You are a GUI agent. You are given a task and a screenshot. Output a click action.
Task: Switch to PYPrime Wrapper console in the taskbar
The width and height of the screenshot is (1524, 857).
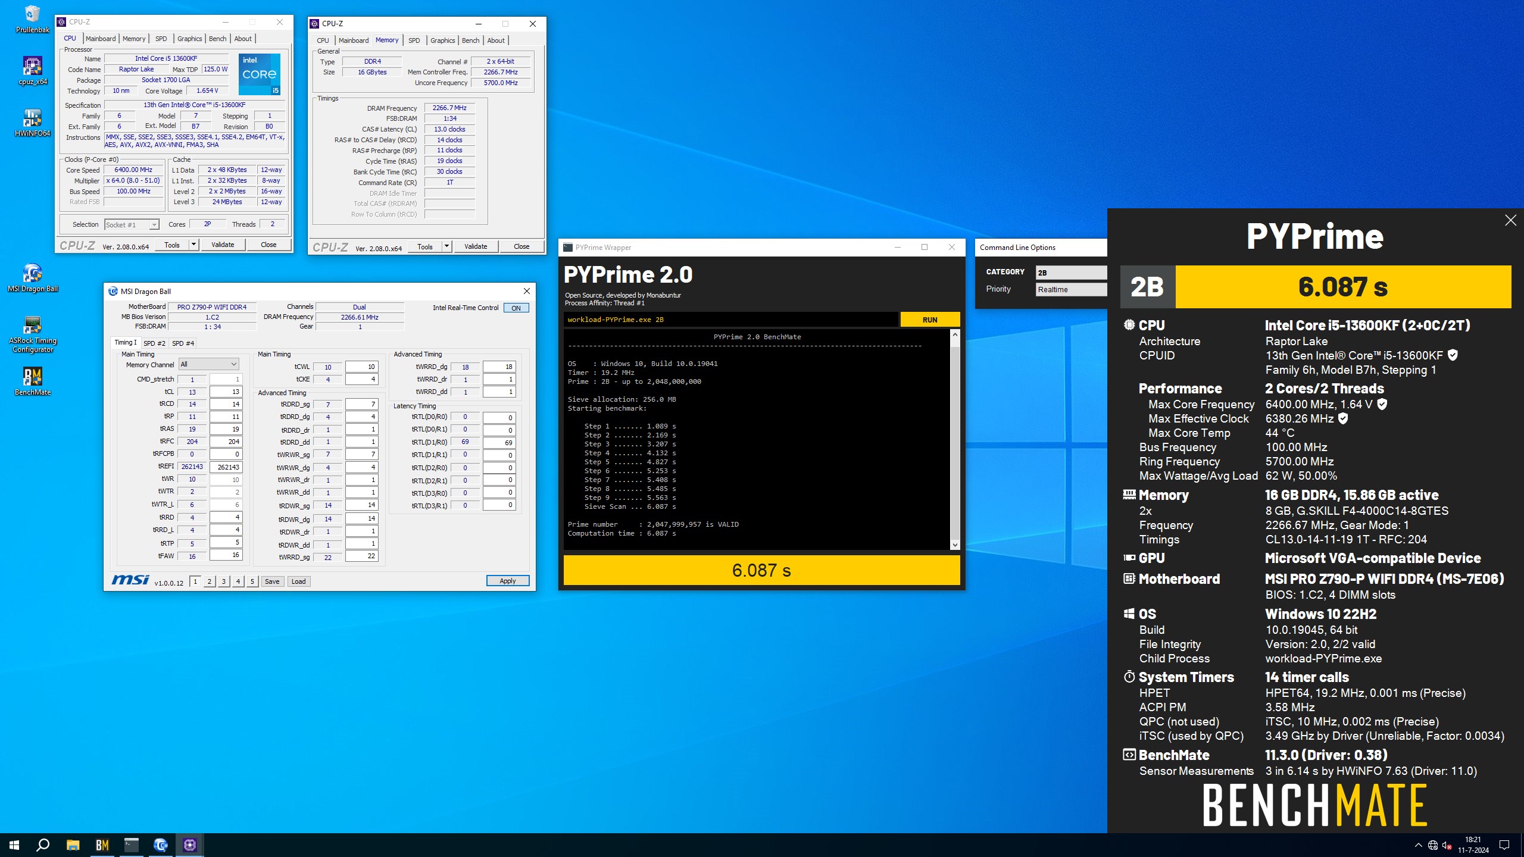pos(131,845)
